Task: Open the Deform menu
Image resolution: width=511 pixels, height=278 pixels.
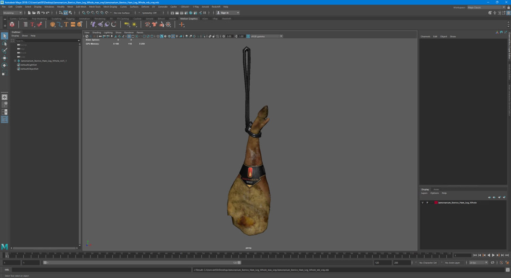Action: click(145, 7)
